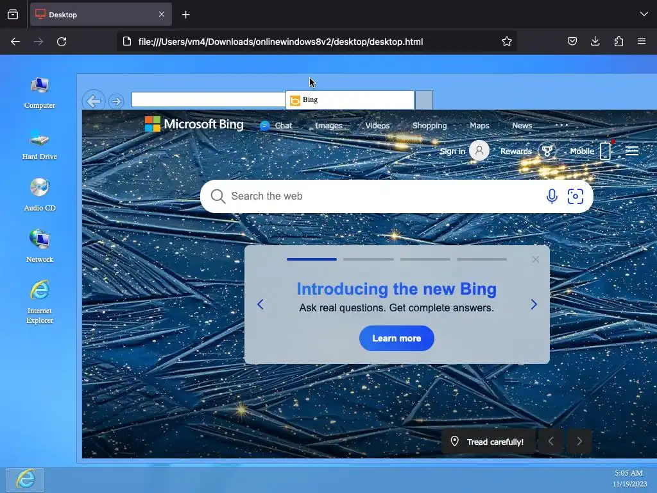
Task: Click the Firefox URL bar
Action: (x=317, y=42)
